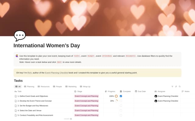The height and width of the screenshot is (121, 195).
Task: Click the 100% progress ring
Action: [116, 96]
